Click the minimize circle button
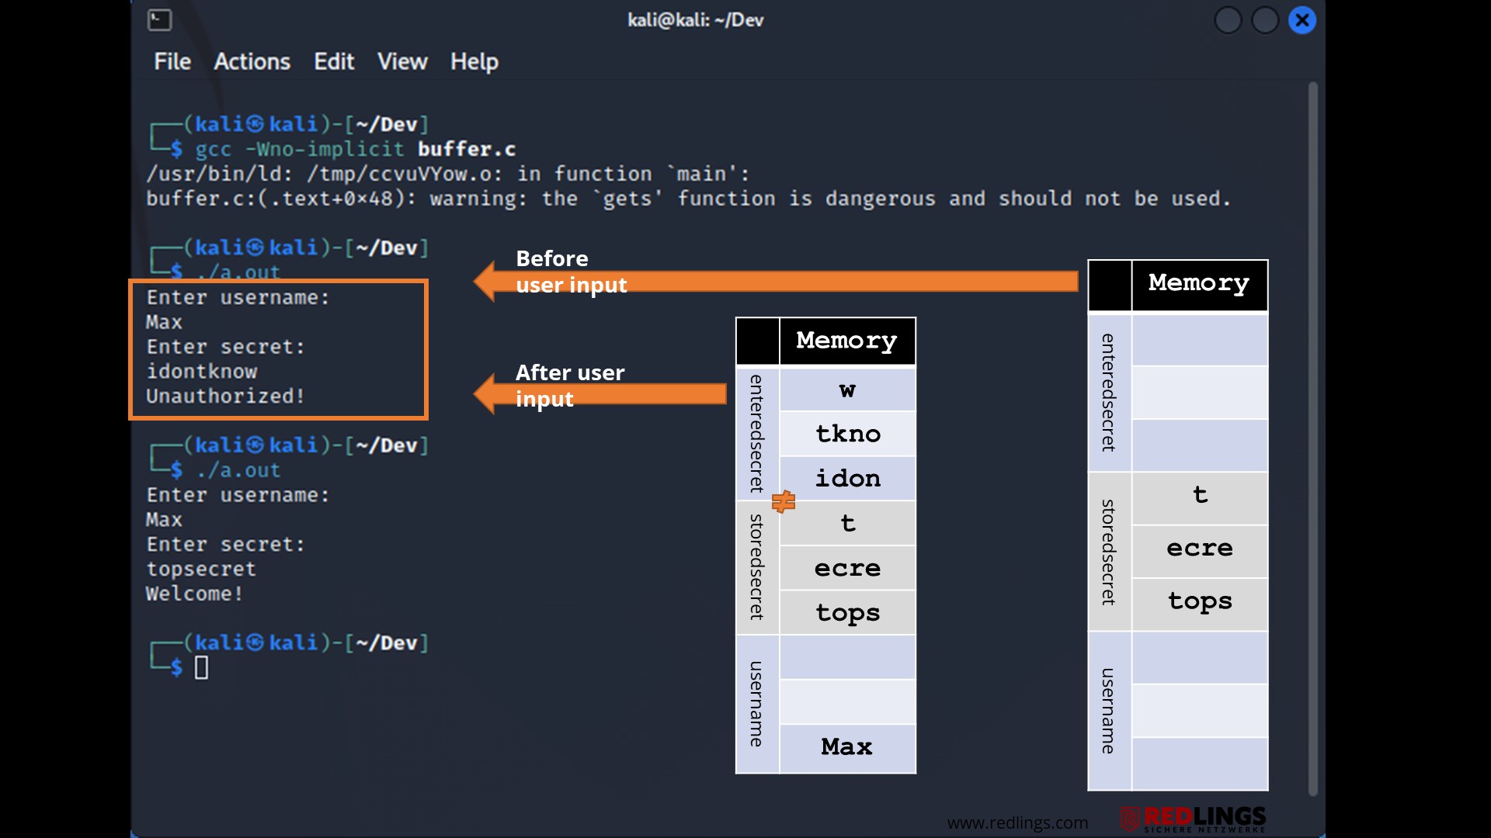The image size is (1491, 838). 1228,20
